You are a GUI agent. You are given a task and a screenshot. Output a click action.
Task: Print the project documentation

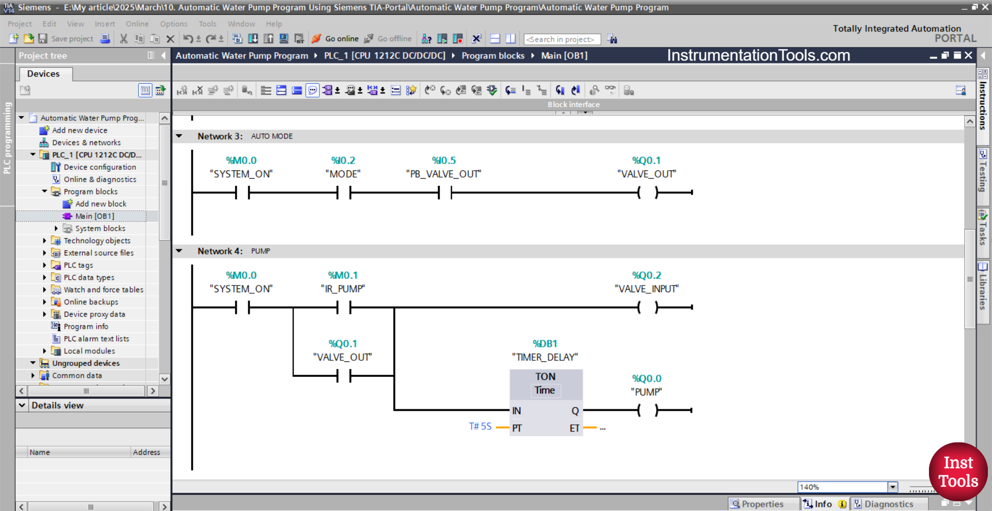click(105, 39)
